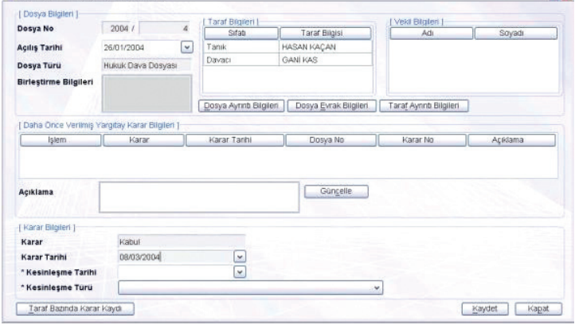This screenshot has width=575, height=325.
Task: Open Taraf Bazında Karar Kaydı
Action: click(73, 307)
